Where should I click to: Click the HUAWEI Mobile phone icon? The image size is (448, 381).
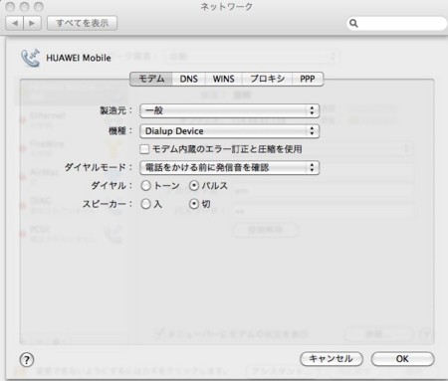(30, 58)
